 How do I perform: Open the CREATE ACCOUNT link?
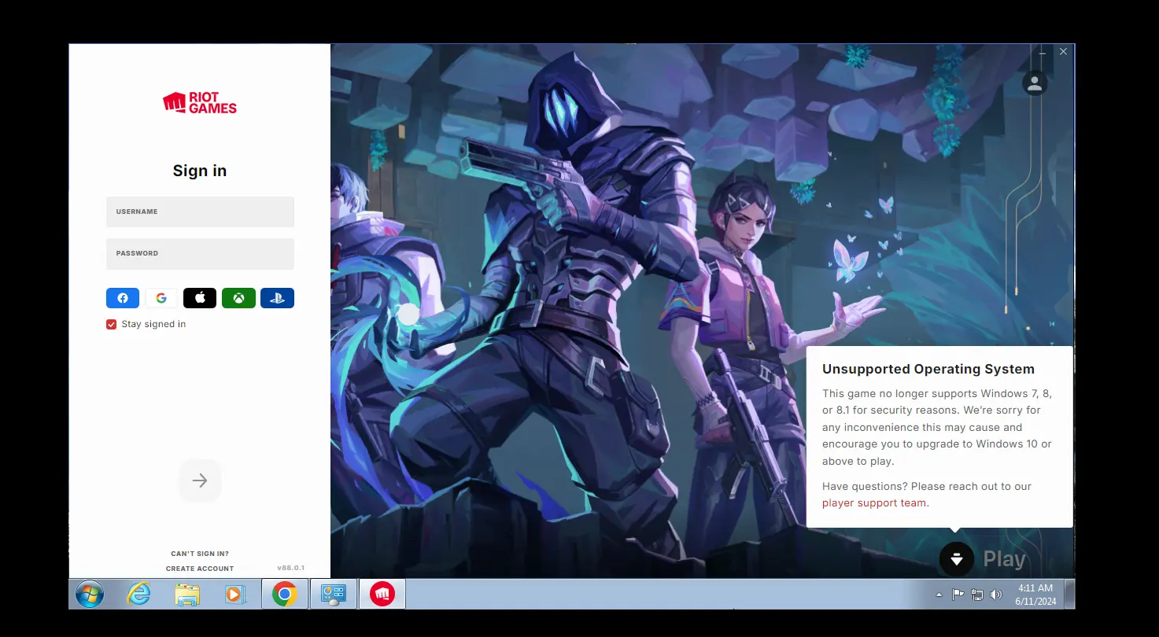pos(200,569)
